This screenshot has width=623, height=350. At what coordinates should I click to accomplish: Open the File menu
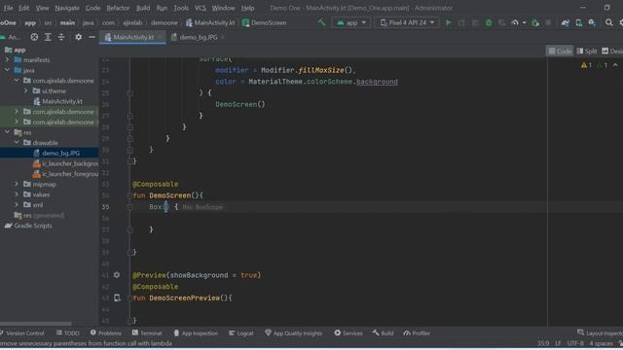(8, 8)
